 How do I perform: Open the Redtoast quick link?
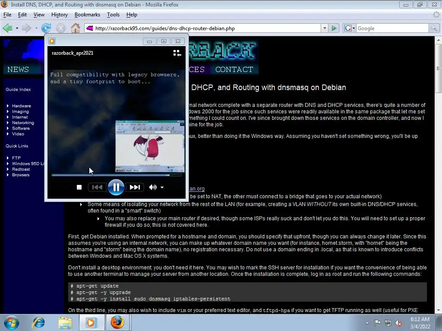click(21, 169)
